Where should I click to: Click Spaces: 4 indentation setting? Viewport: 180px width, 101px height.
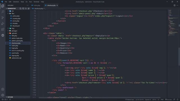coord(148,100)
